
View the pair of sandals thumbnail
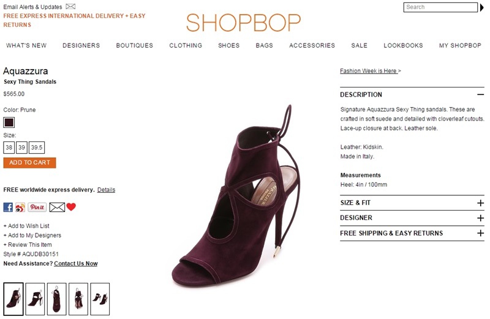point(100,299)
